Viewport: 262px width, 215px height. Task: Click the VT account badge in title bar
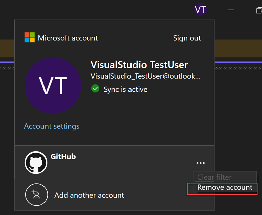tap(200, 10)
